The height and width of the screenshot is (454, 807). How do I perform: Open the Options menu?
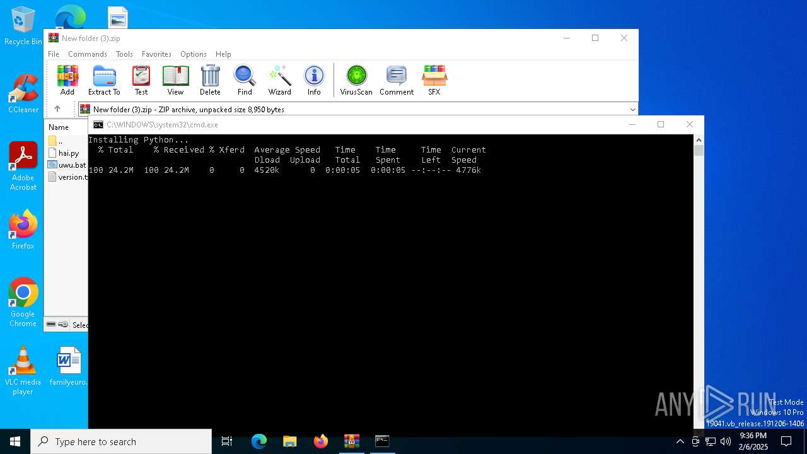(194, 54)
